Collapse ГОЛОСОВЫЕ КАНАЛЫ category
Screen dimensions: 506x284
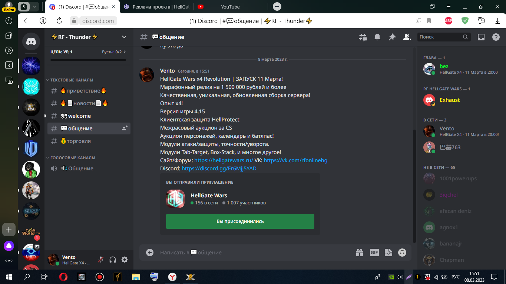pyautogui.click(x=71, y=158)
